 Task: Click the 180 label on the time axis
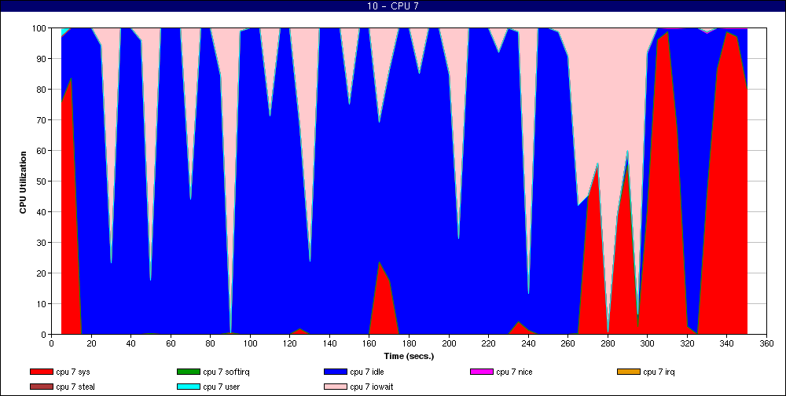tap(409, 343)
